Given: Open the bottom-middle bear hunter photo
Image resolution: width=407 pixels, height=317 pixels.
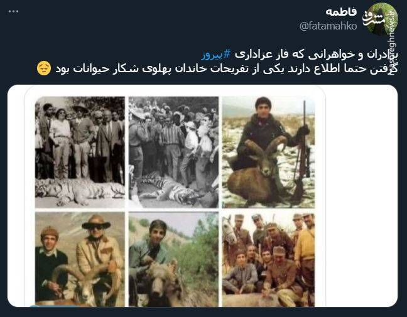Looking at the screenshot, I should [173, 259].
